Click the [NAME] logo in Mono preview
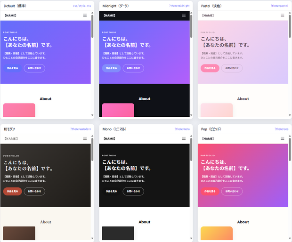292x242 pixels. 109,139
